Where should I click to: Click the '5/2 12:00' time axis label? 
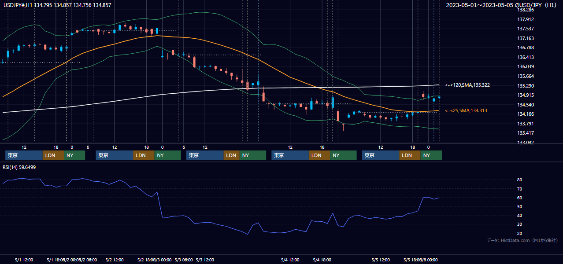(115, 260)
